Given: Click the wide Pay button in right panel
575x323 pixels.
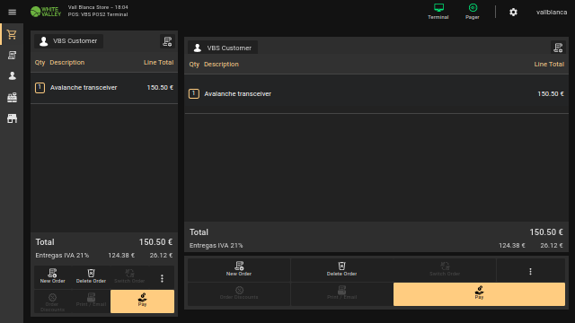Looking at the screenshot, I should click(479, 294).
